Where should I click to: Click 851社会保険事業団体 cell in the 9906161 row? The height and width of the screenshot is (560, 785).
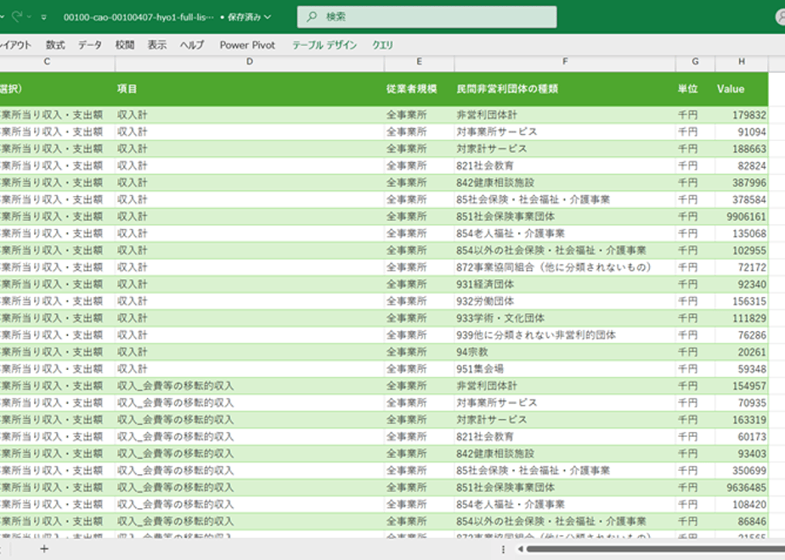tap(565, 216)
